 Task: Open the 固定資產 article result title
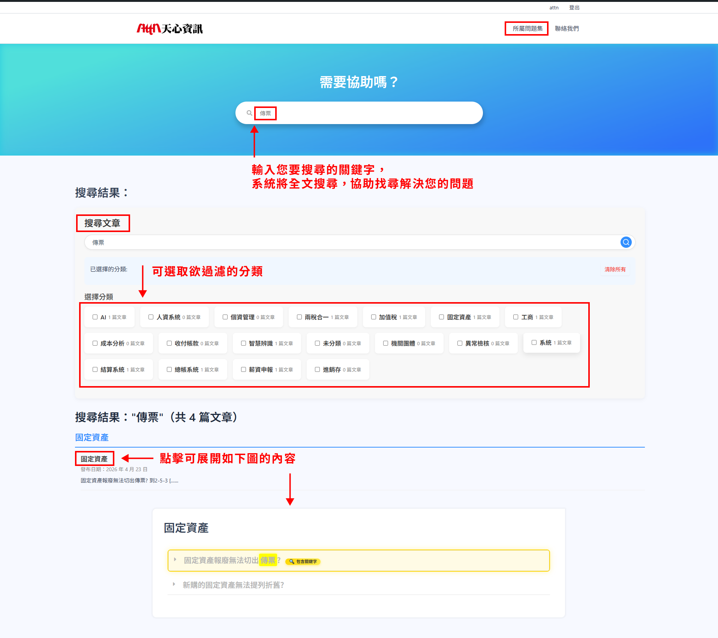pyautogui.click(x=94, y=459)
